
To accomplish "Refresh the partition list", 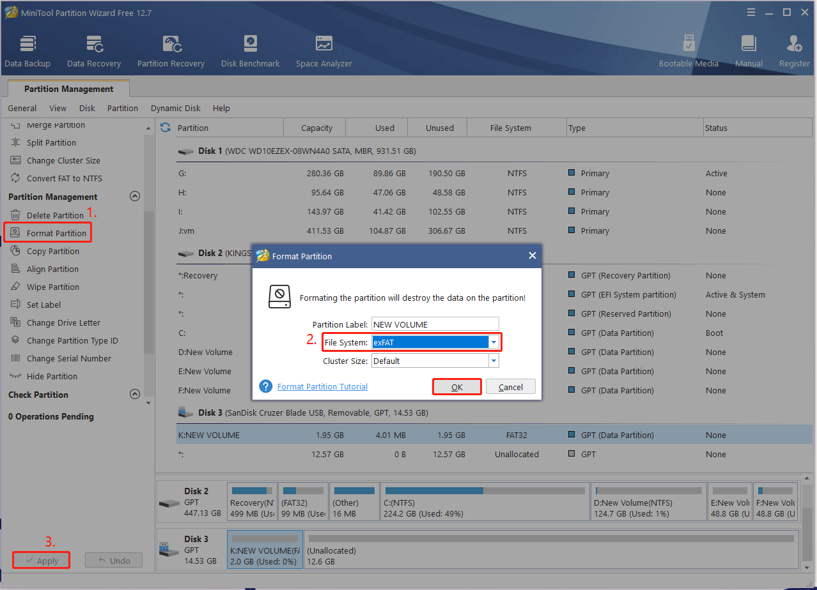I will (166, 128).
